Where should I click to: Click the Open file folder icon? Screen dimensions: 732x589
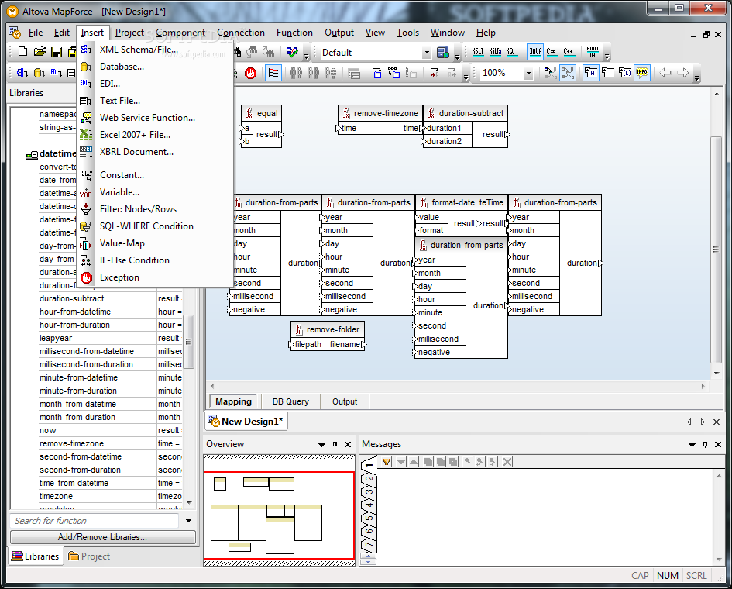(40, 51)
